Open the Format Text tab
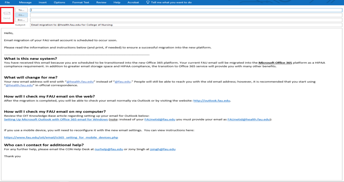344x182 pixels. 81,2
